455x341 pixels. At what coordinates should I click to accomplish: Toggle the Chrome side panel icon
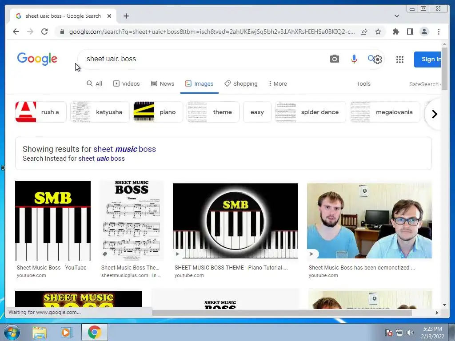410,32
